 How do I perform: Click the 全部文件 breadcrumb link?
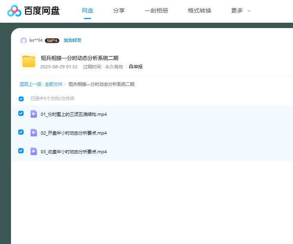(x=54, y=85)
